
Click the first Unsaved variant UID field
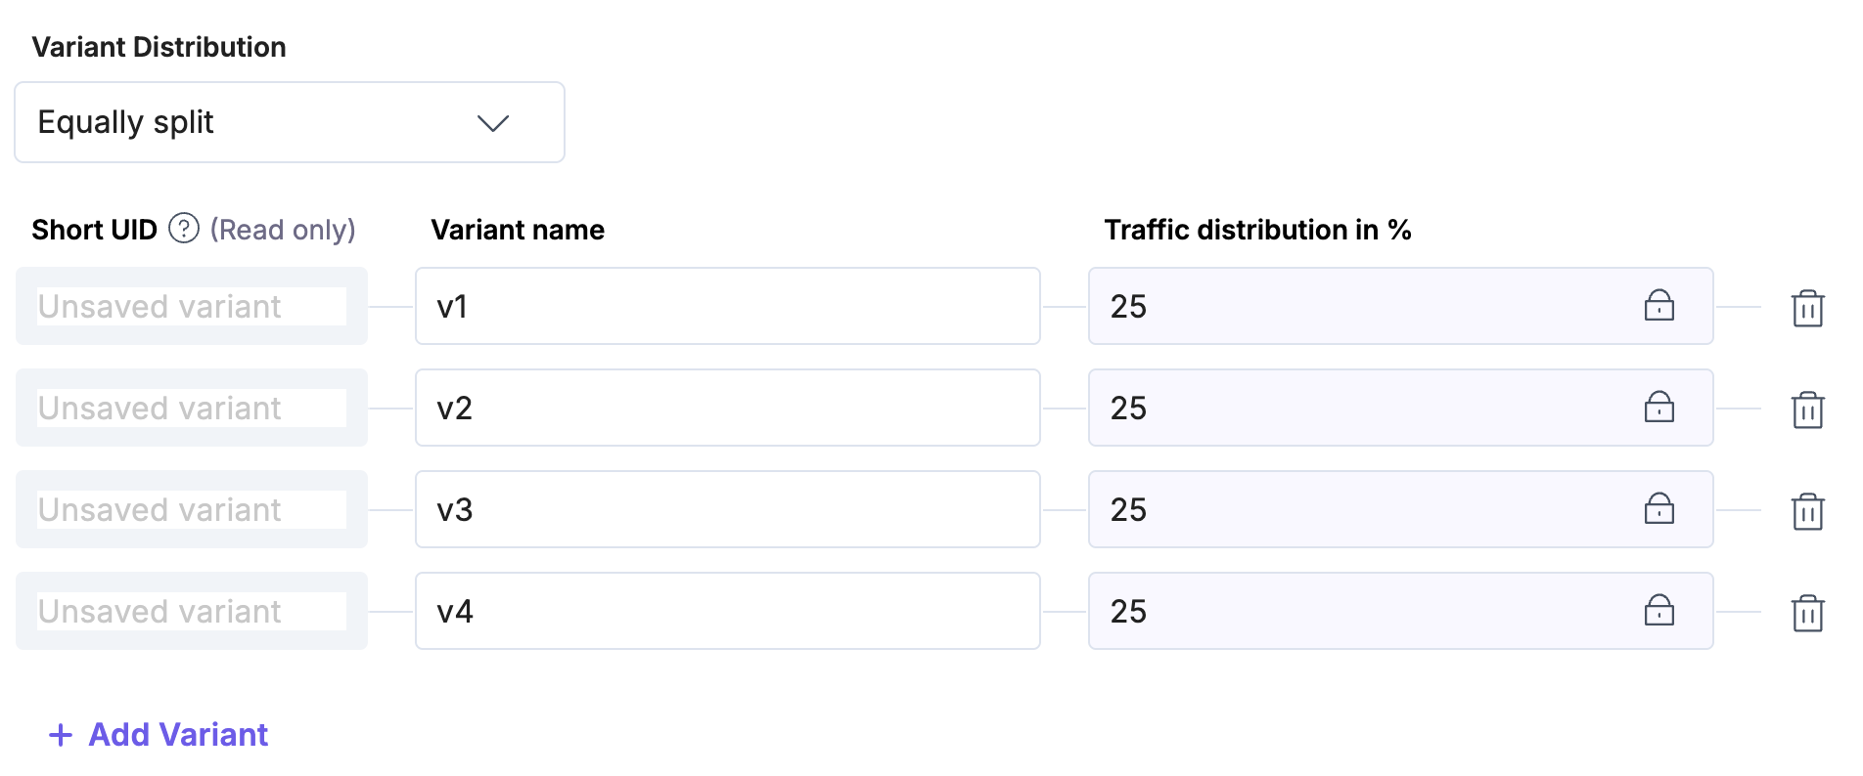(192, 306)
